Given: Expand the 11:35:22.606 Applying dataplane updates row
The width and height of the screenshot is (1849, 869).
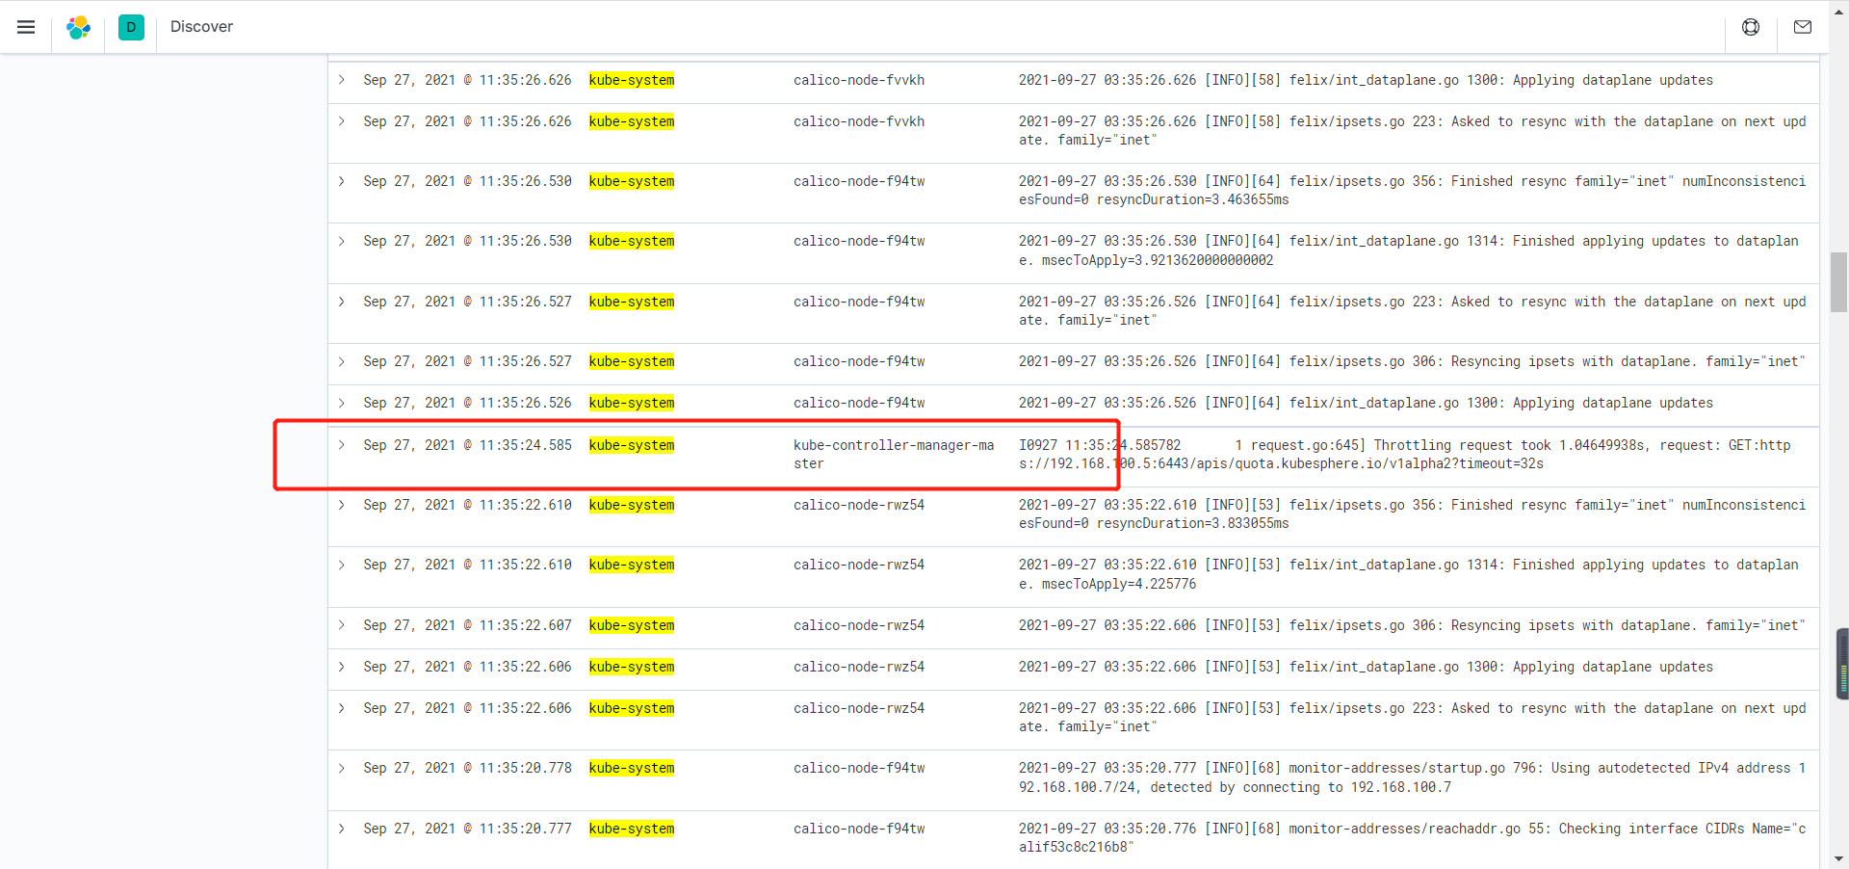Looking at the screenshot, I should tap(341, 667).
